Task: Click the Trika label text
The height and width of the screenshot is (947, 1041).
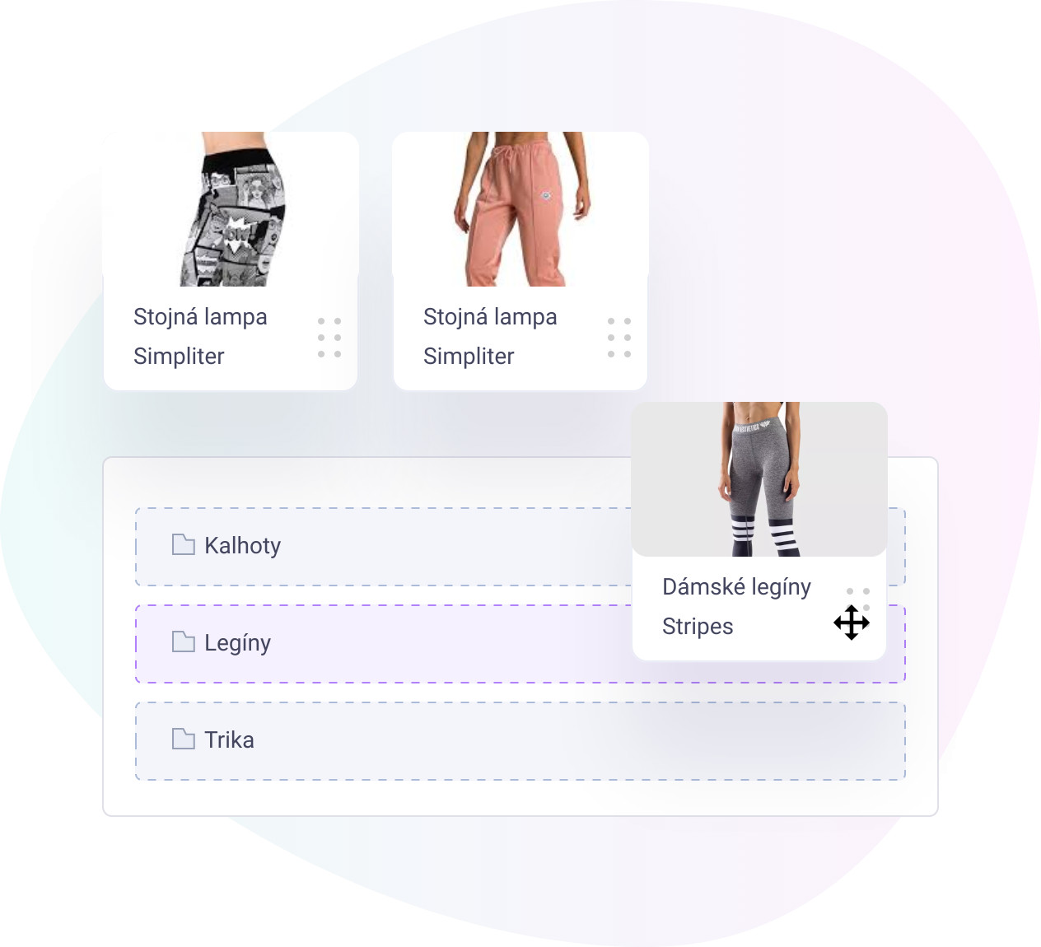Action: (x=229, y=739)
